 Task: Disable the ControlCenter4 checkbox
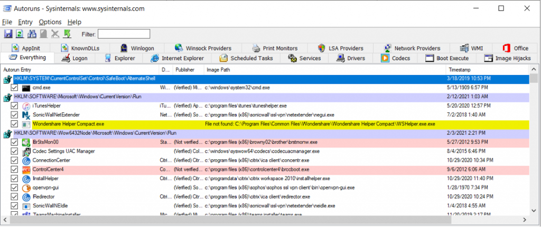pyautogui.click(x=14, y=169)
